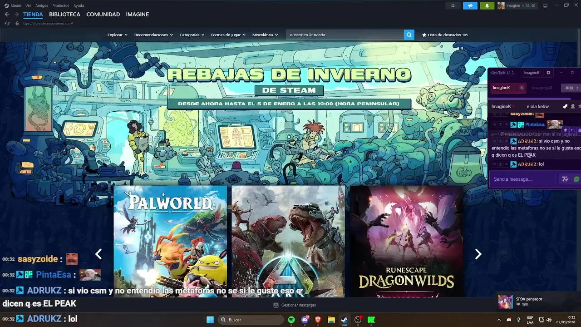This screenshot has height=327, width=581.
Task: Go to next carousel slide
Action: pyautogui.click(x=478, y=254)
